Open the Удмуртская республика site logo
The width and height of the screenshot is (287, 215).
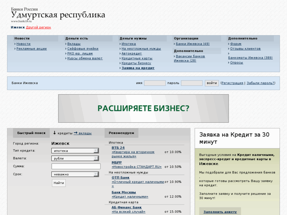tap(58, 15)
